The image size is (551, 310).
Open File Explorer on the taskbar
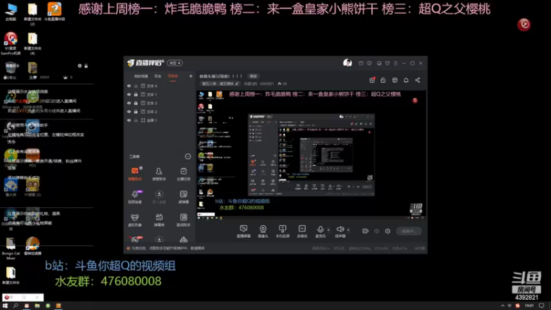click(x=37, y=306)
